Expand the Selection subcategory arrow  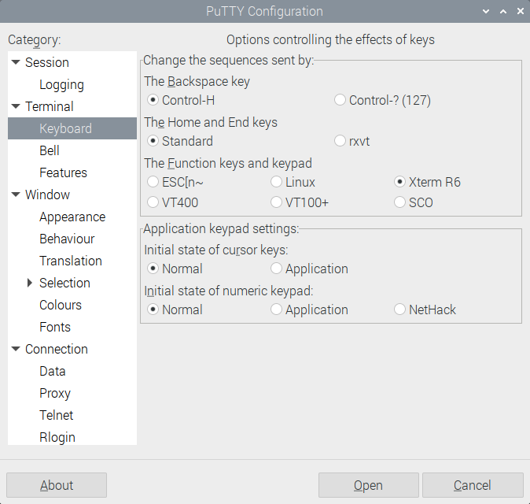30,283
